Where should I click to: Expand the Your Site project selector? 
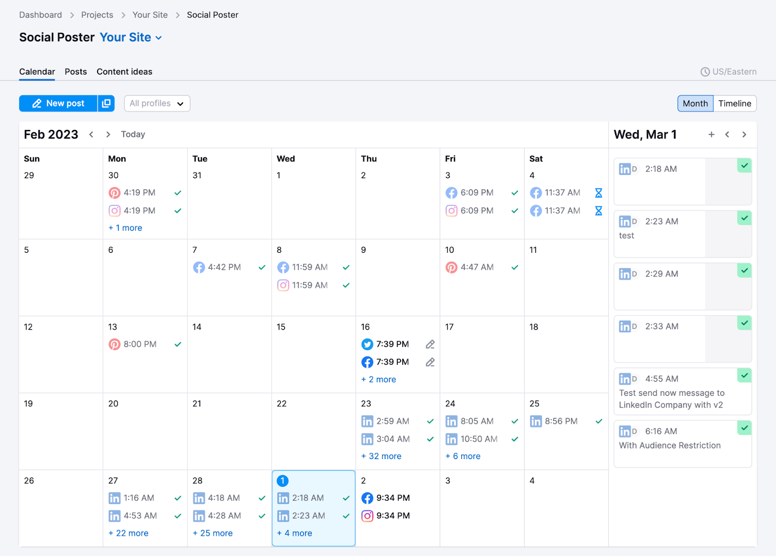click(x=130, y=37)
